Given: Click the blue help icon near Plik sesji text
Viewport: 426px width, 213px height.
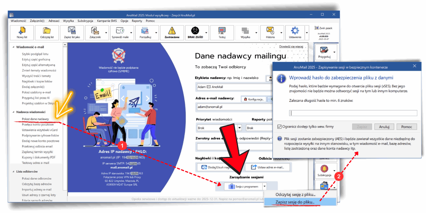Looking at the screenshot, I should pos(279,139).
